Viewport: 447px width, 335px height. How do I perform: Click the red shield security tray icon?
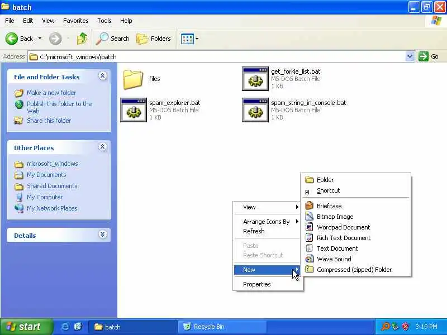pos(406,327)
